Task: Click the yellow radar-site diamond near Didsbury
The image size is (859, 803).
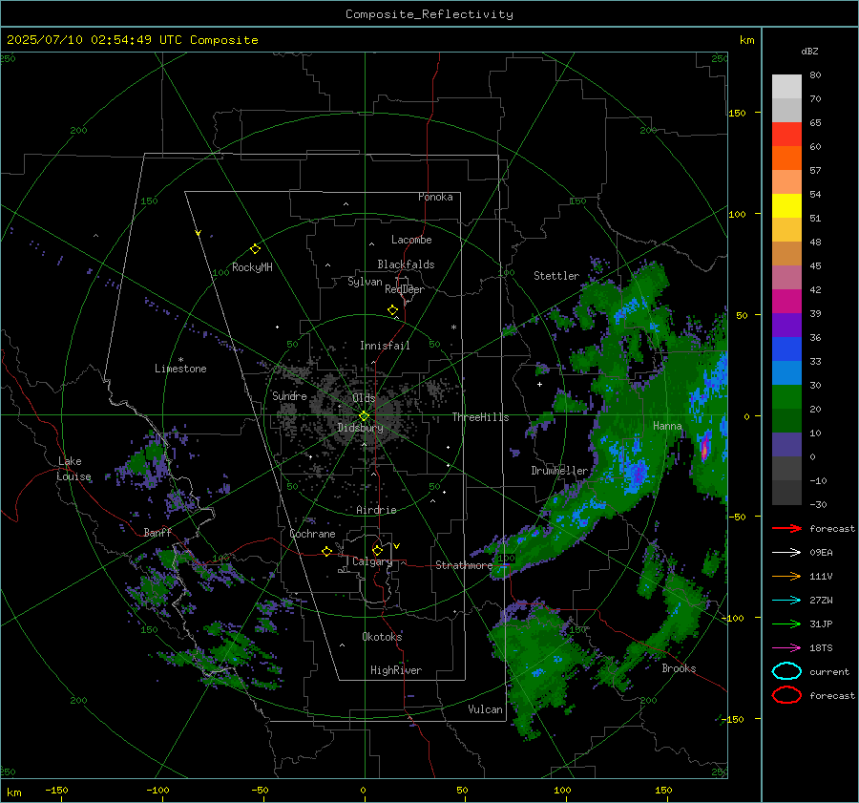Action: pyautogui.click(x=364, y=416)
